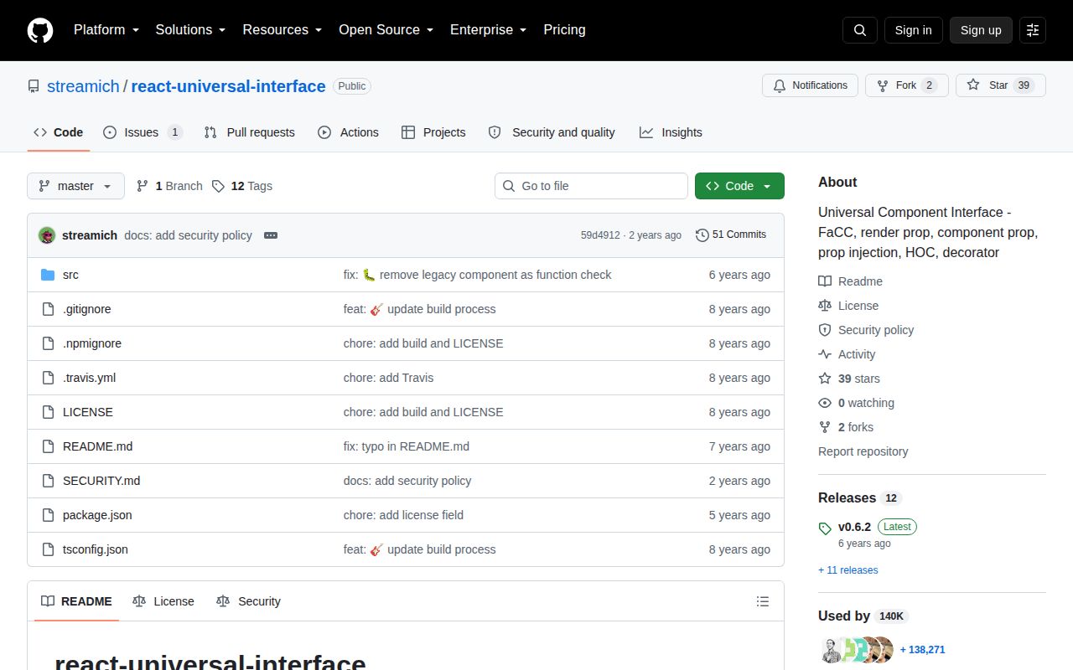Open License link in About sidebar

tap(849, 306)
